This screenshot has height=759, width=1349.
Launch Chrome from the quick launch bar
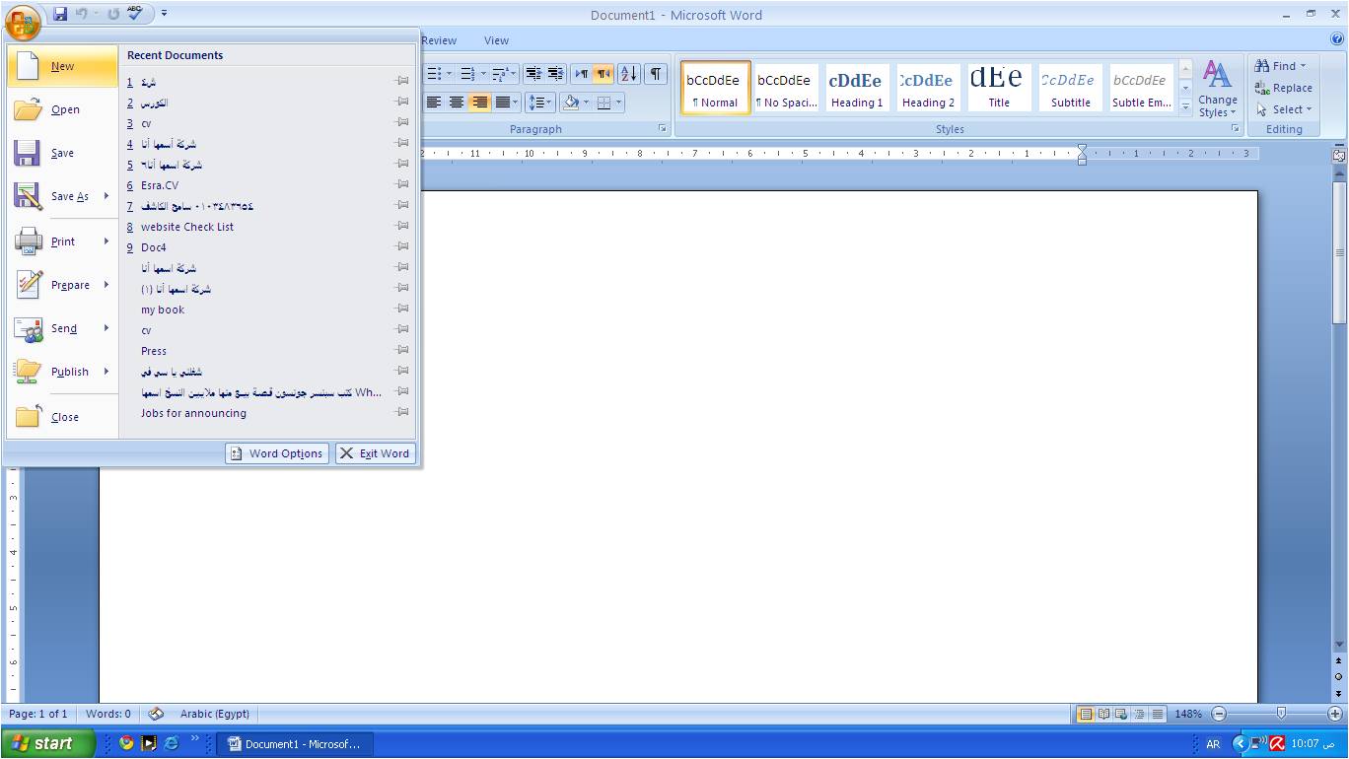126,743
